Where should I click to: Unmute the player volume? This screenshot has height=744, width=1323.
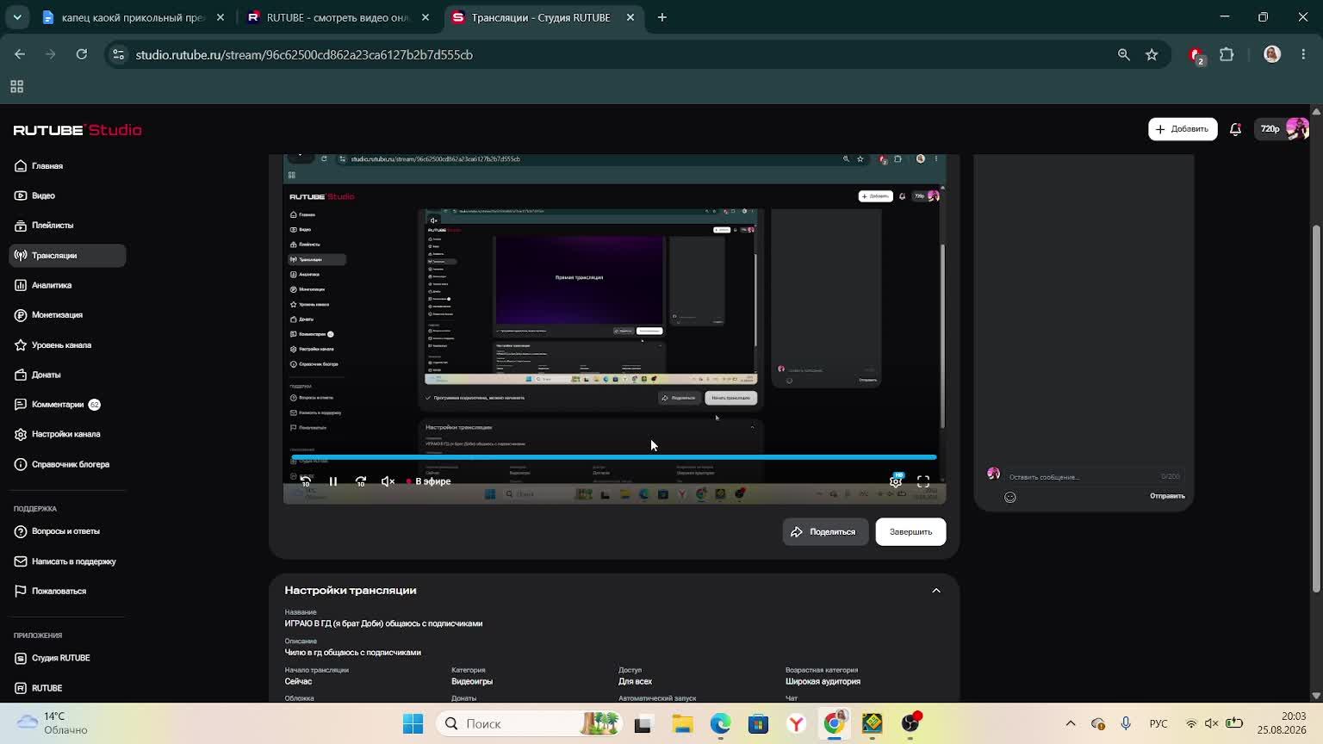[388, 481]
